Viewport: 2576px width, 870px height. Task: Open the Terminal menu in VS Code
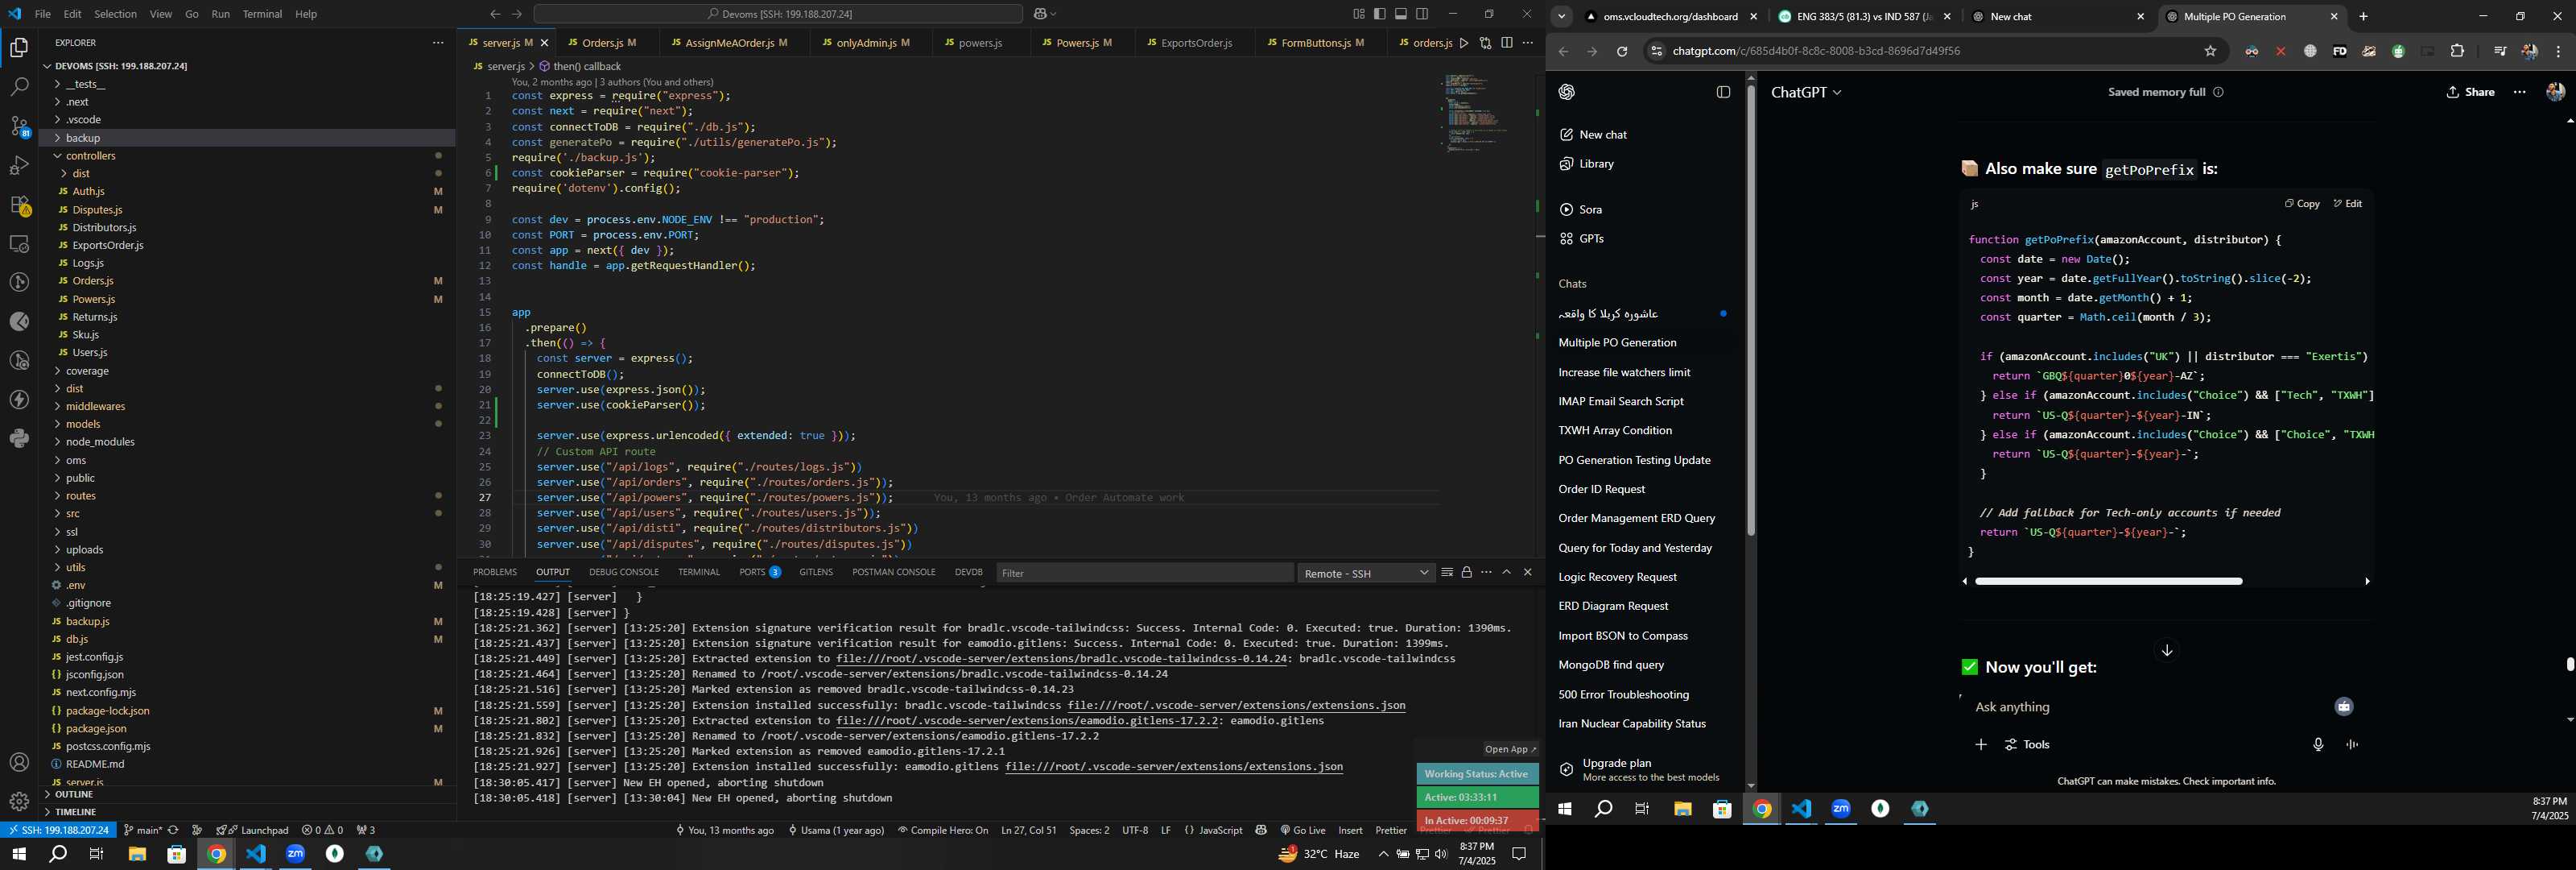point(262,14)
